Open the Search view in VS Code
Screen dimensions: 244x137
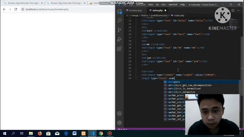point(119,21)
